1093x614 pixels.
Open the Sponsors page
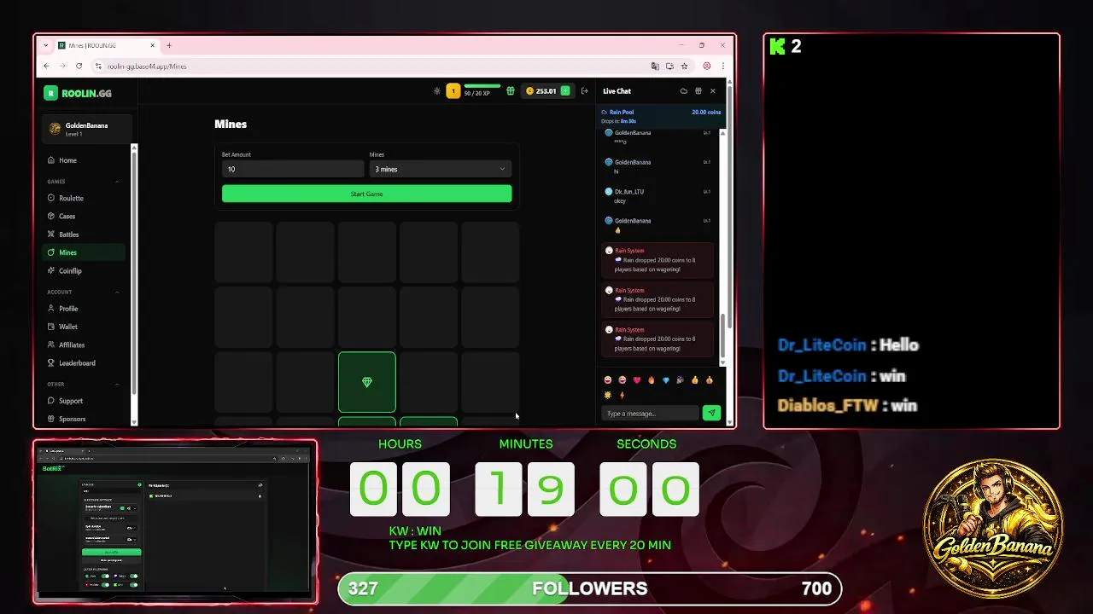point(84,419)
